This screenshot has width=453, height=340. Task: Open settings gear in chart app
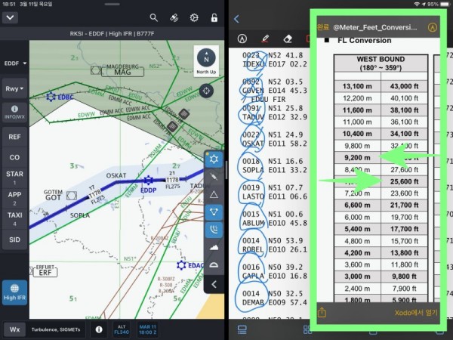click(x=193, y=17)
